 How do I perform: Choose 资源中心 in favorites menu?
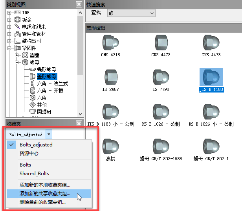tap(49, 154)
